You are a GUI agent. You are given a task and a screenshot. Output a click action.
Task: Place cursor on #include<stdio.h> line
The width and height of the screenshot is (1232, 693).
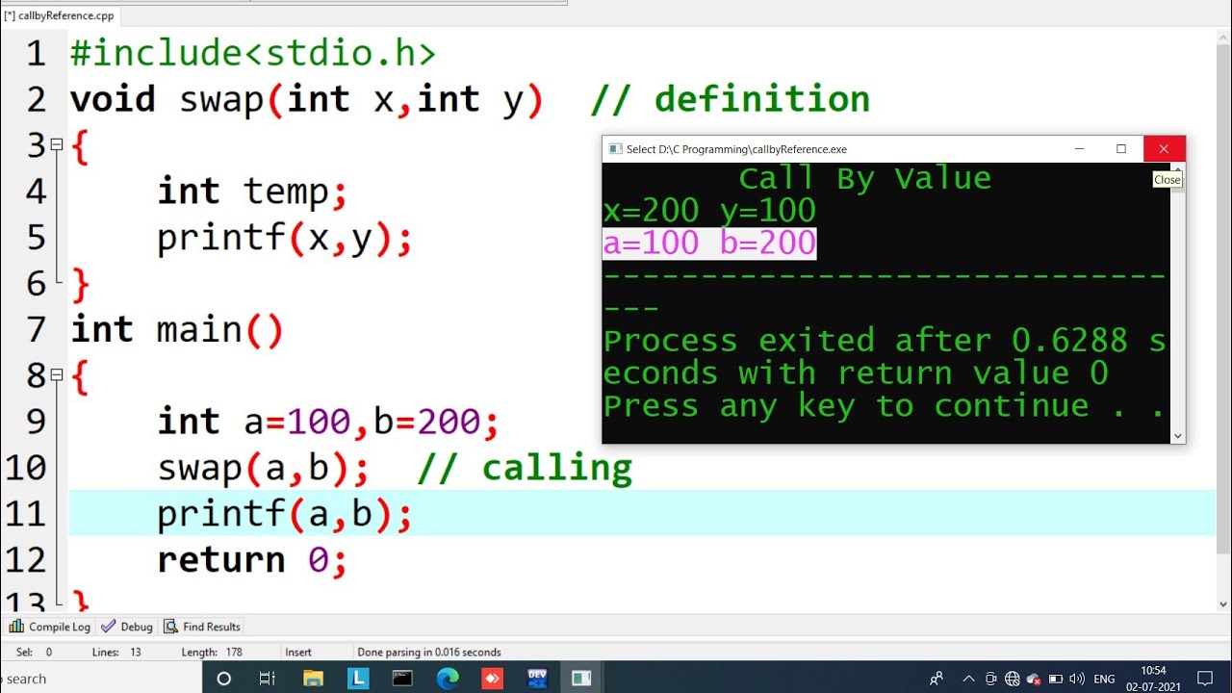pos(253,53)
